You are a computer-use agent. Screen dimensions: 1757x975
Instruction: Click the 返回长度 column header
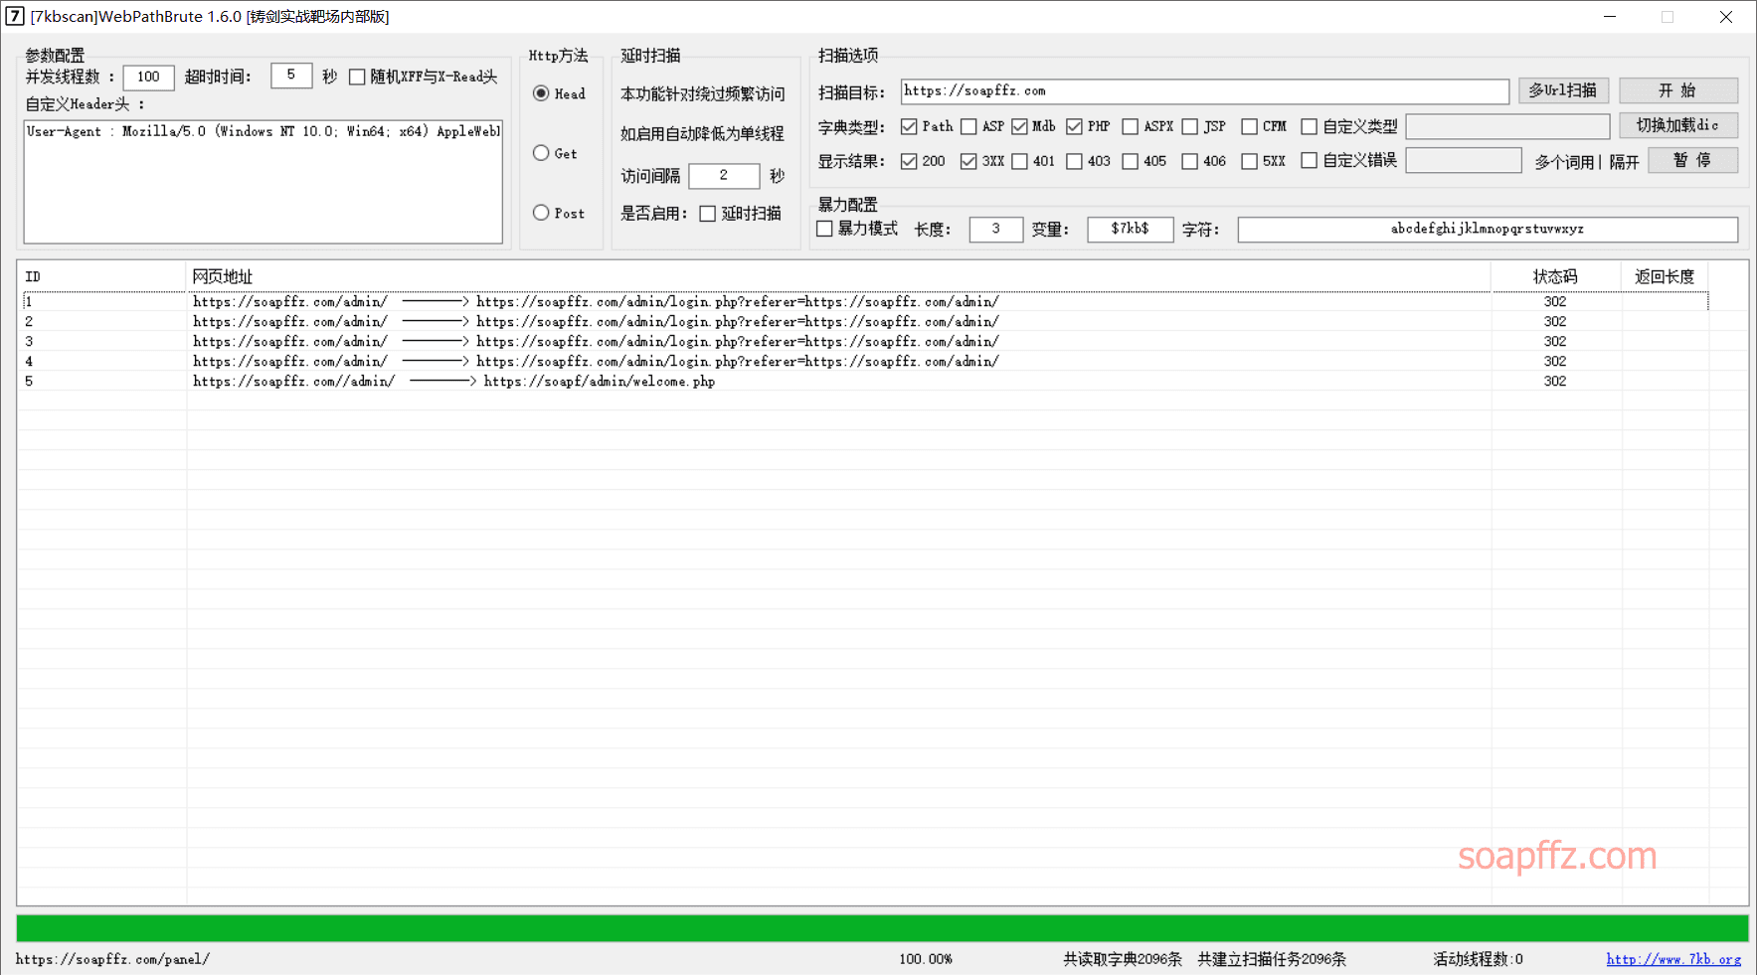tap(1665, 277)
